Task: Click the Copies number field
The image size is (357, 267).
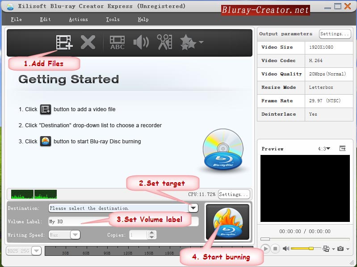Action: (139, 235)
